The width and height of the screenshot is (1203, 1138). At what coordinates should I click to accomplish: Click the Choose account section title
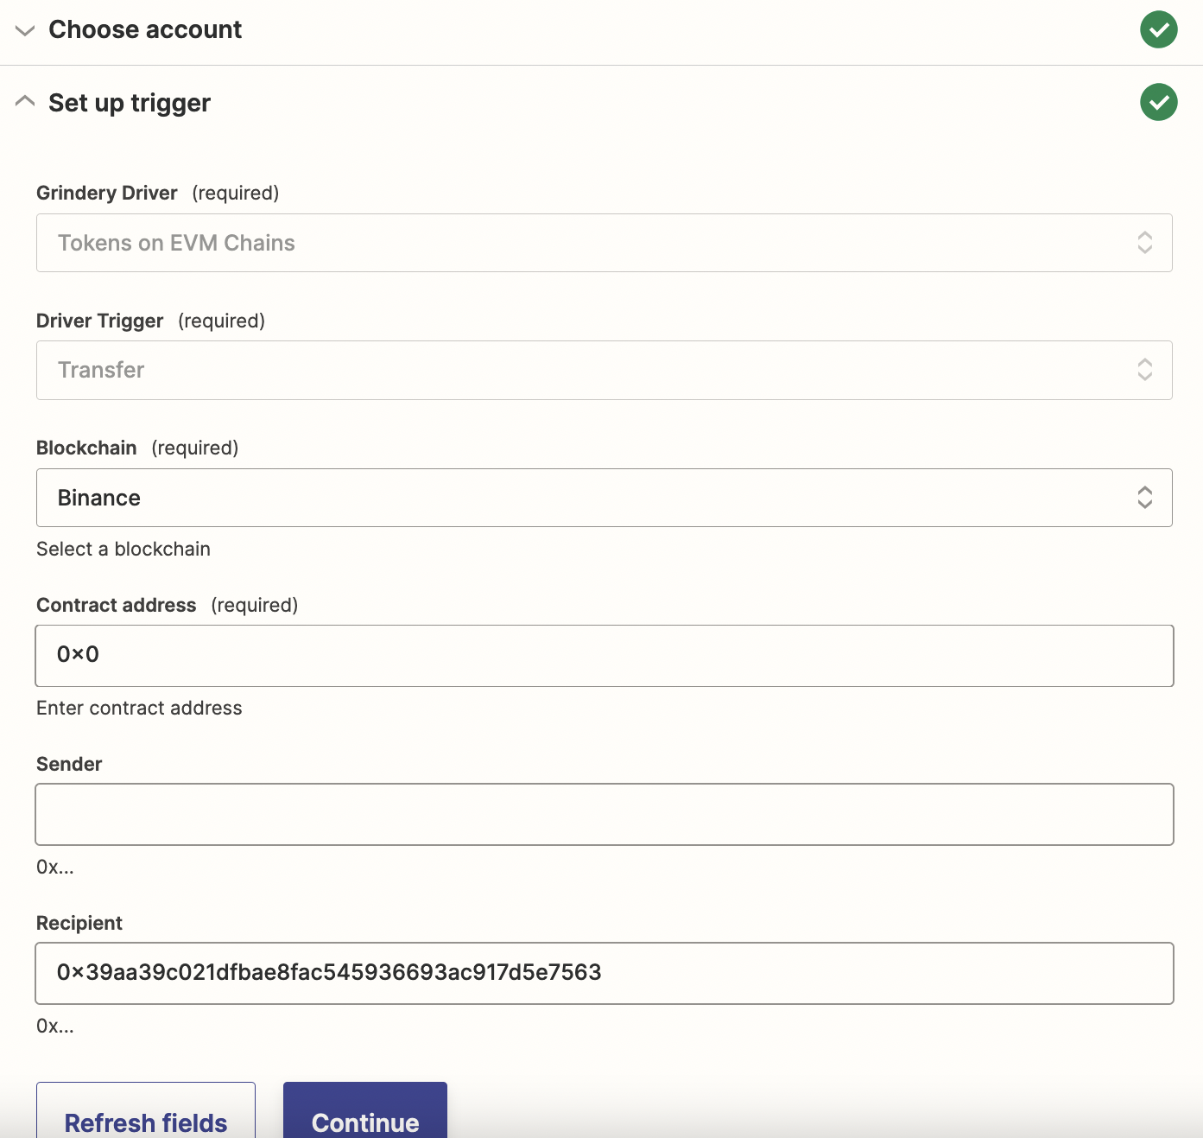click(145, 30)
